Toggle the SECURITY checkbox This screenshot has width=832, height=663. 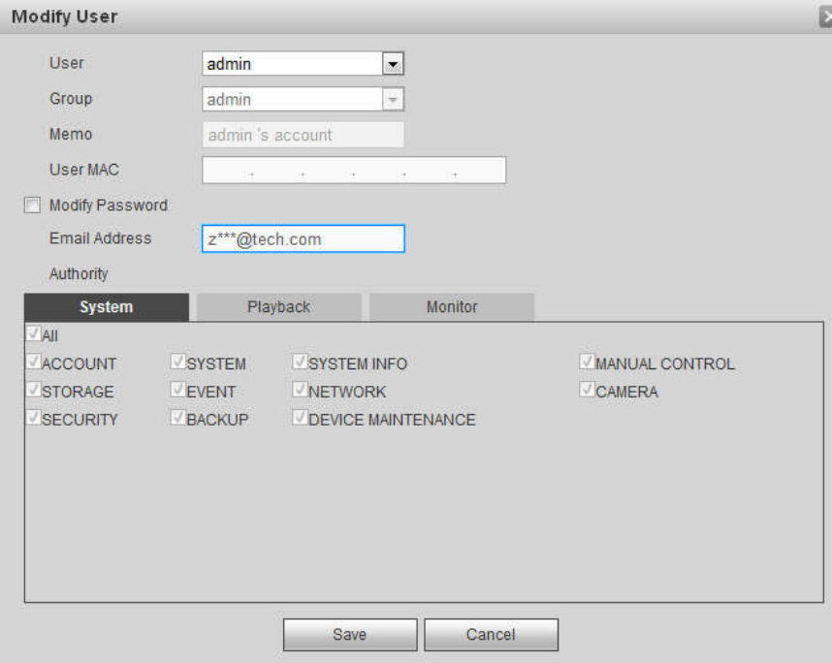pyautogui.click(x=33, y=418)
